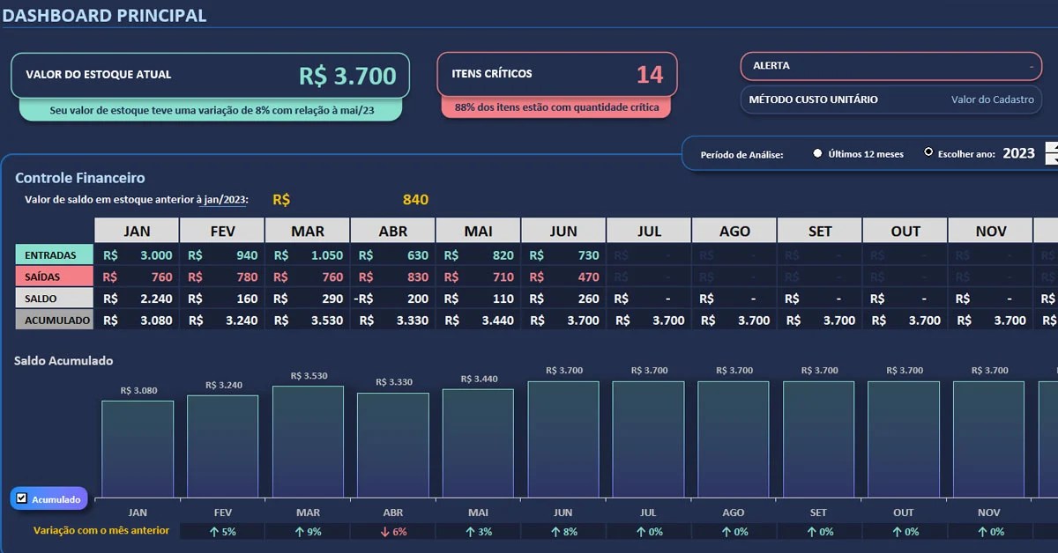The image size is (1058, 553).
Task: Click the red "↓ 6%" variation under ABR
Action: [x=392, y=531]
